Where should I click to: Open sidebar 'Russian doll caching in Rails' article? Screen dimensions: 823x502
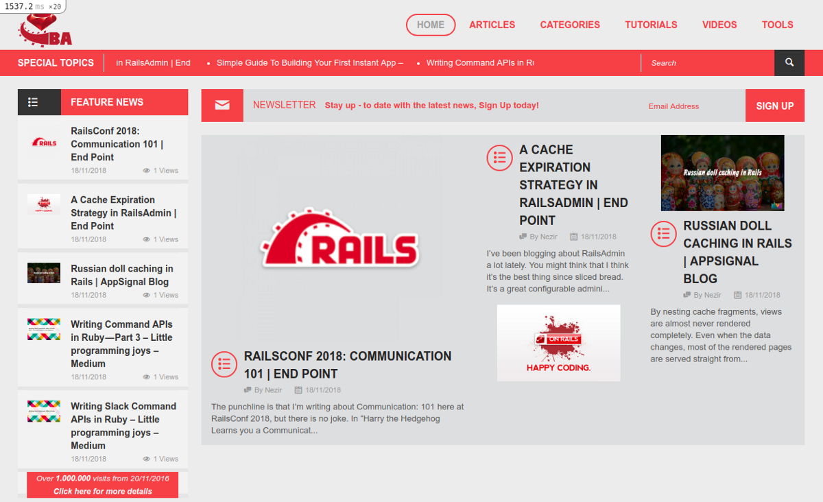coord(122,275)
